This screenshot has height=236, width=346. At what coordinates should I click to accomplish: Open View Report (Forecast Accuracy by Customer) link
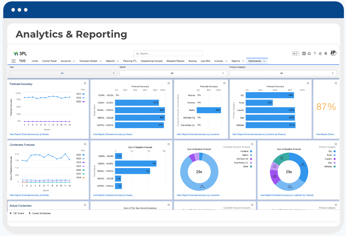198,134
